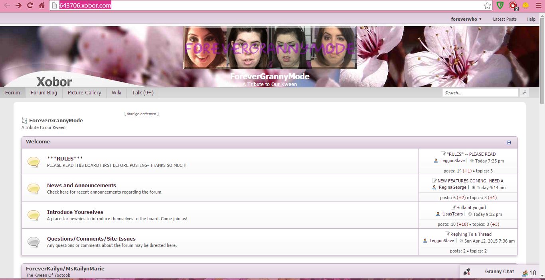The image size is (545, 280).
Task: Click the green shield extension icon
Action: (500, 5)
